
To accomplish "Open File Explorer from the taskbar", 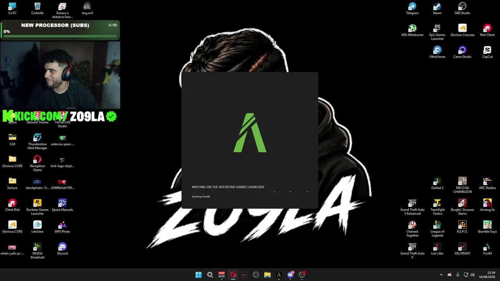I will pos(267,275).
